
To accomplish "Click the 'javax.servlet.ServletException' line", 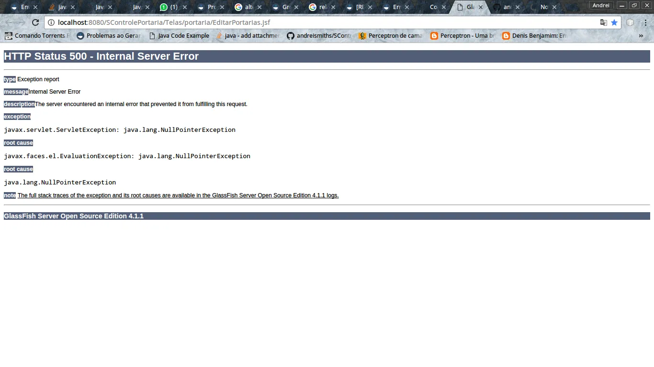I will (x=120, y=130).
